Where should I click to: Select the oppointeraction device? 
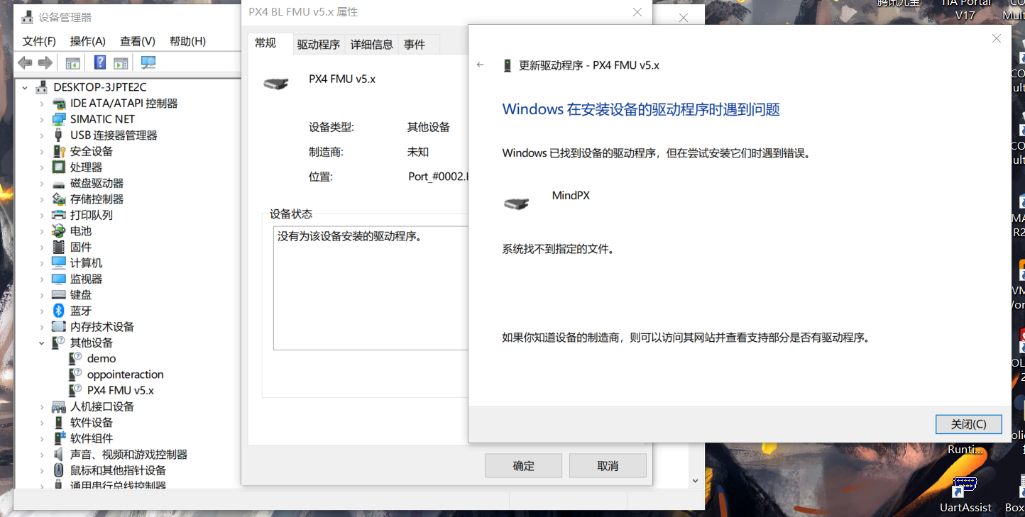pyautogui.click(x=126, y=374)
